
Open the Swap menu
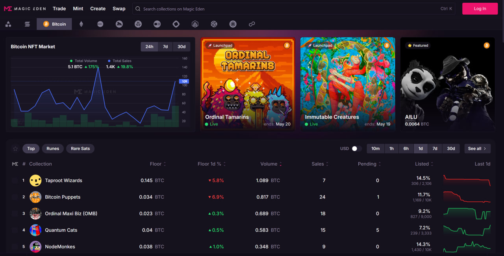pos(119,9)
